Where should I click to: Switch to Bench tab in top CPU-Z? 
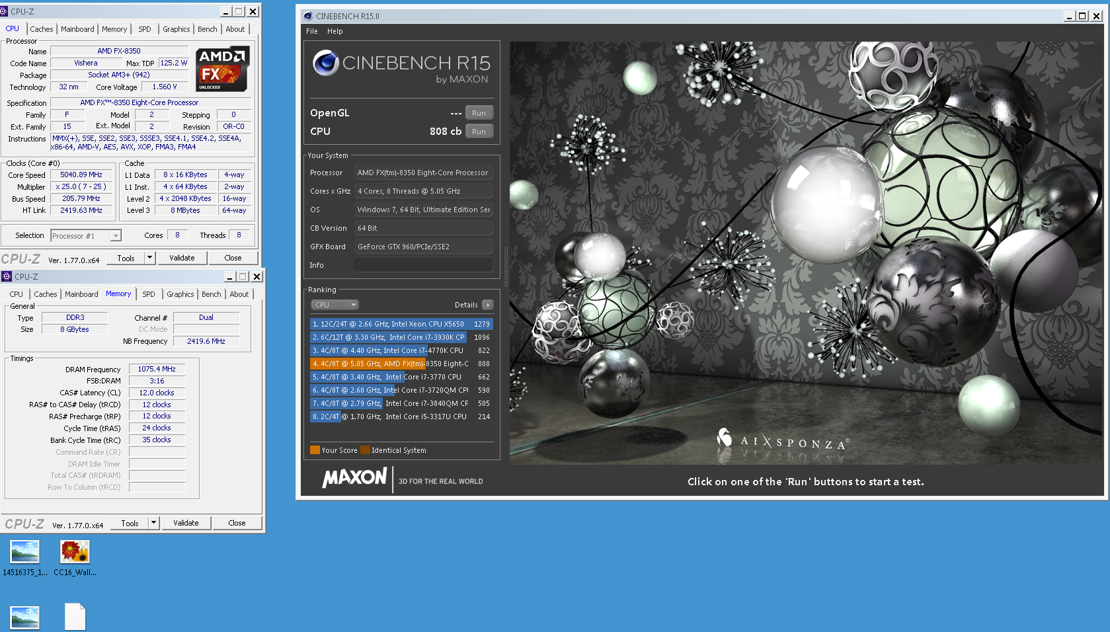tap(208, 29)
